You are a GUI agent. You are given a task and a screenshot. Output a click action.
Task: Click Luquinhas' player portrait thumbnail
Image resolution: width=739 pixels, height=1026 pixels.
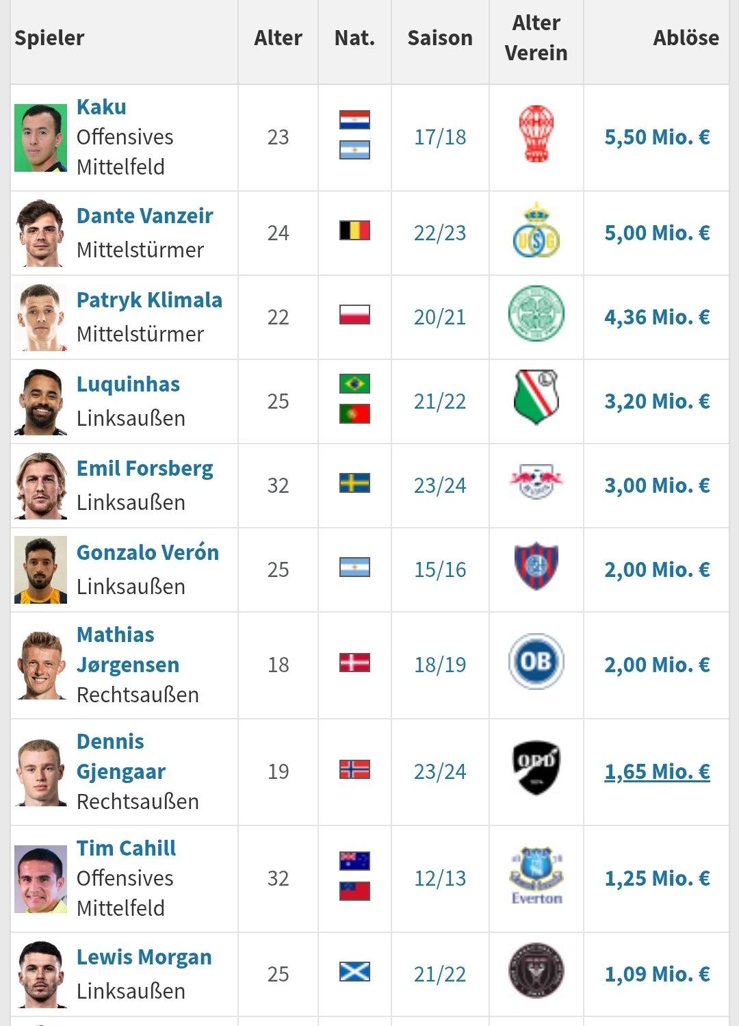[41, 402]
